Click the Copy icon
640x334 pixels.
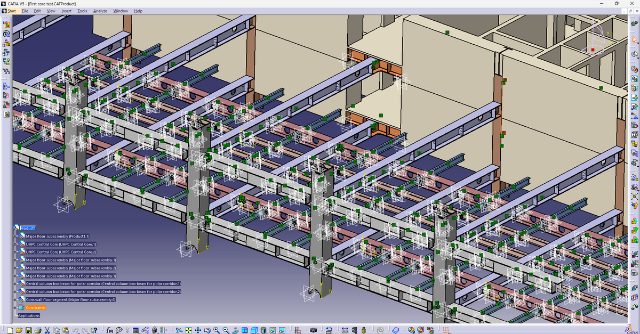(x=57, y=330)
